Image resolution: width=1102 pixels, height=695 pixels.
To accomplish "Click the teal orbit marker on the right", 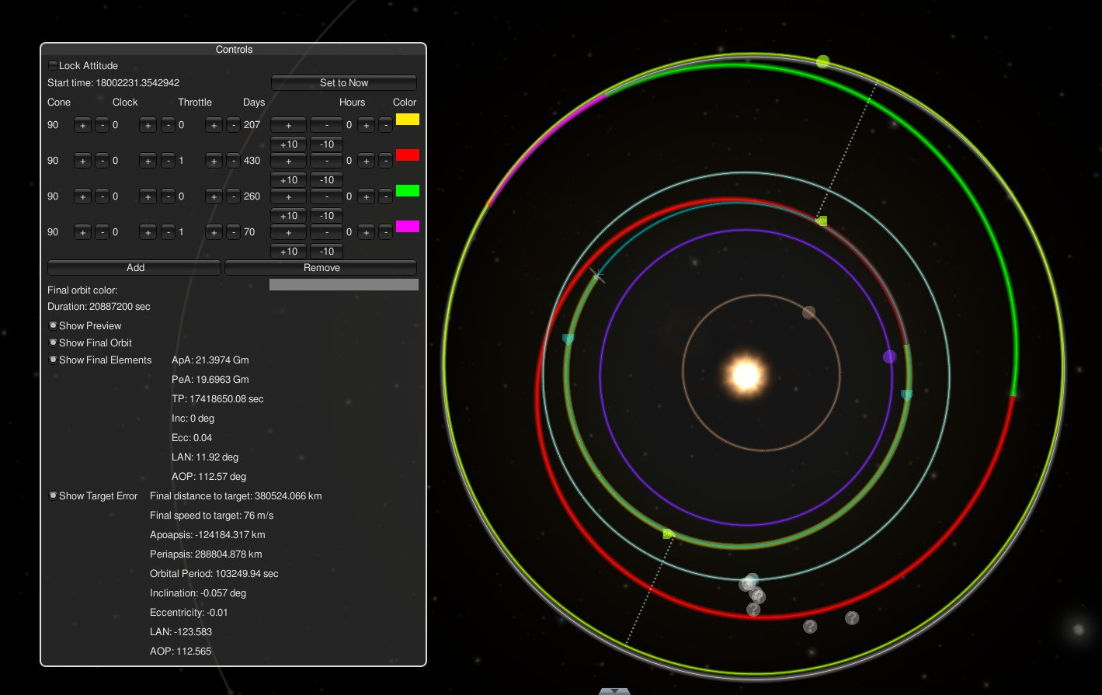I will [906, 395].
